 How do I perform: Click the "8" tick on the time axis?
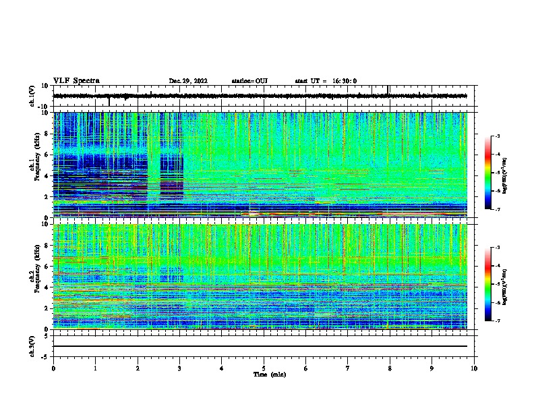390,368
